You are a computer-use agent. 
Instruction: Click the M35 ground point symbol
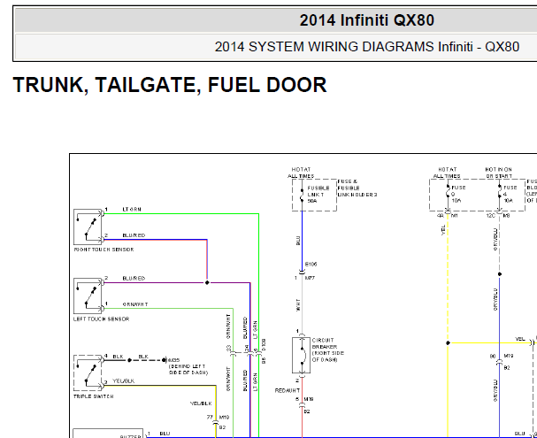(165, 360)
